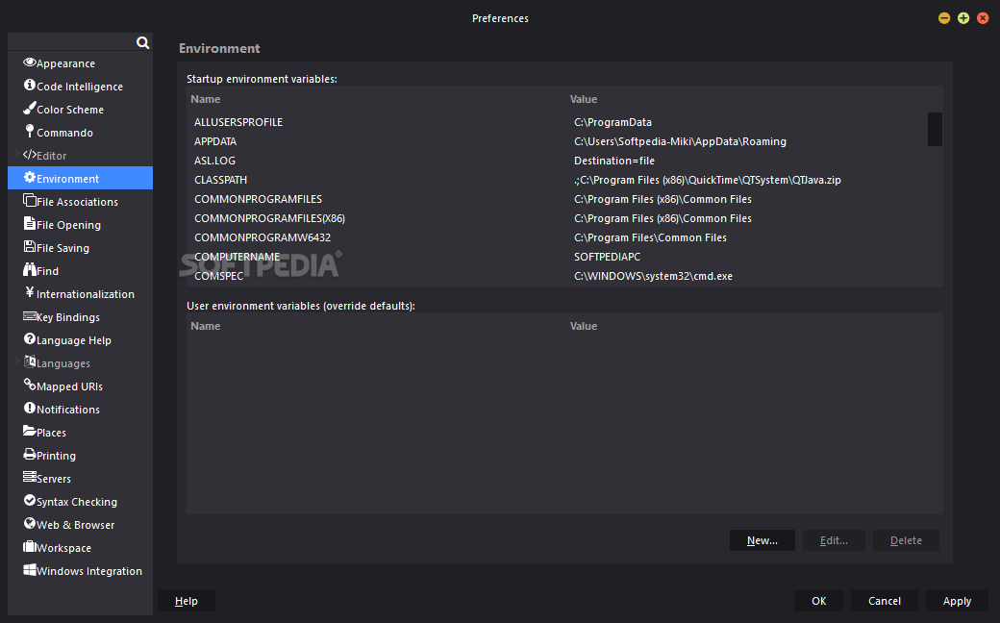This screenshot has width=1000, height=623.
Task: Click the startup variables scrollbar thumb
Action: click(935, 129)
